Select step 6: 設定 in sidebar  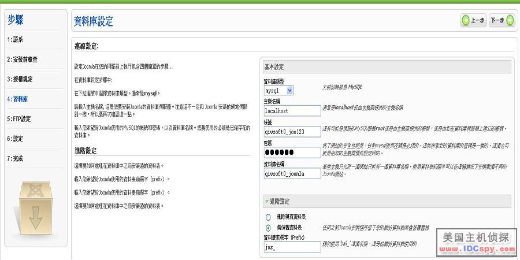click(15, 139)
